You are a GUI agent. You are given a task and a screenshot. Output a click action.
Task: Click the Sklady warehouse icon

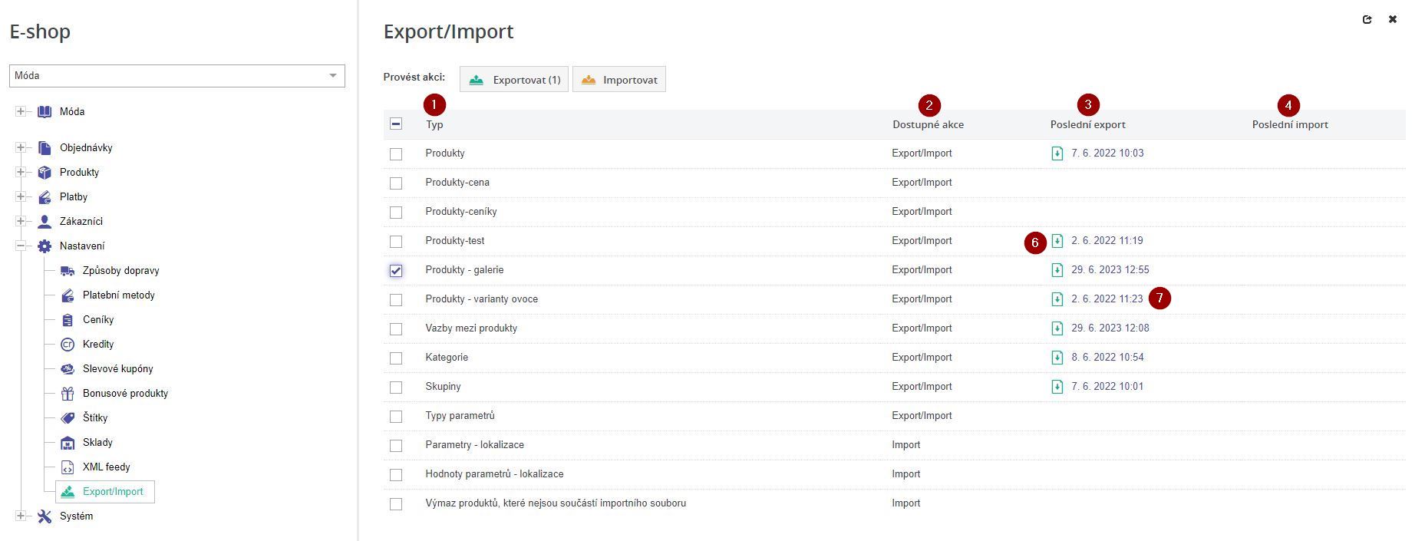click(x=68, y=443)
